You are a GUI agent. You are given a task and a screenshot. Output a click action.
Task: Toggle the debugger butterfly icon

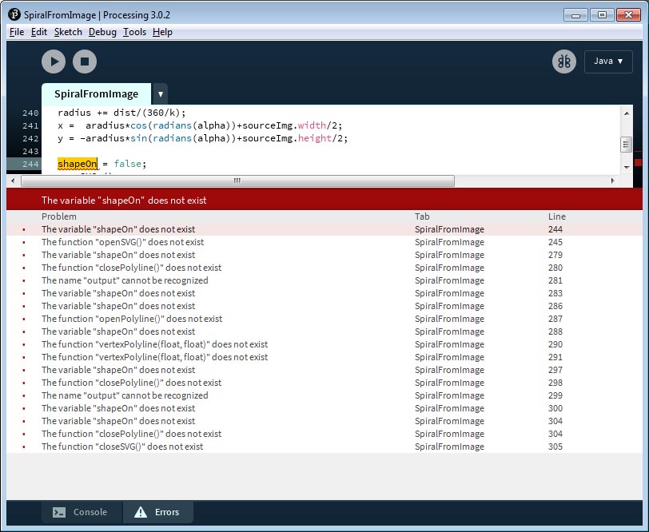(x=563, y=62)
